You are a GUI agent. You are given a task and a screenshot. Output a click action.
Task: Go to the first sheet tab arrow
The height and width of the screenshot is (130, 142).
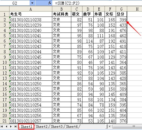click(2, 127)
